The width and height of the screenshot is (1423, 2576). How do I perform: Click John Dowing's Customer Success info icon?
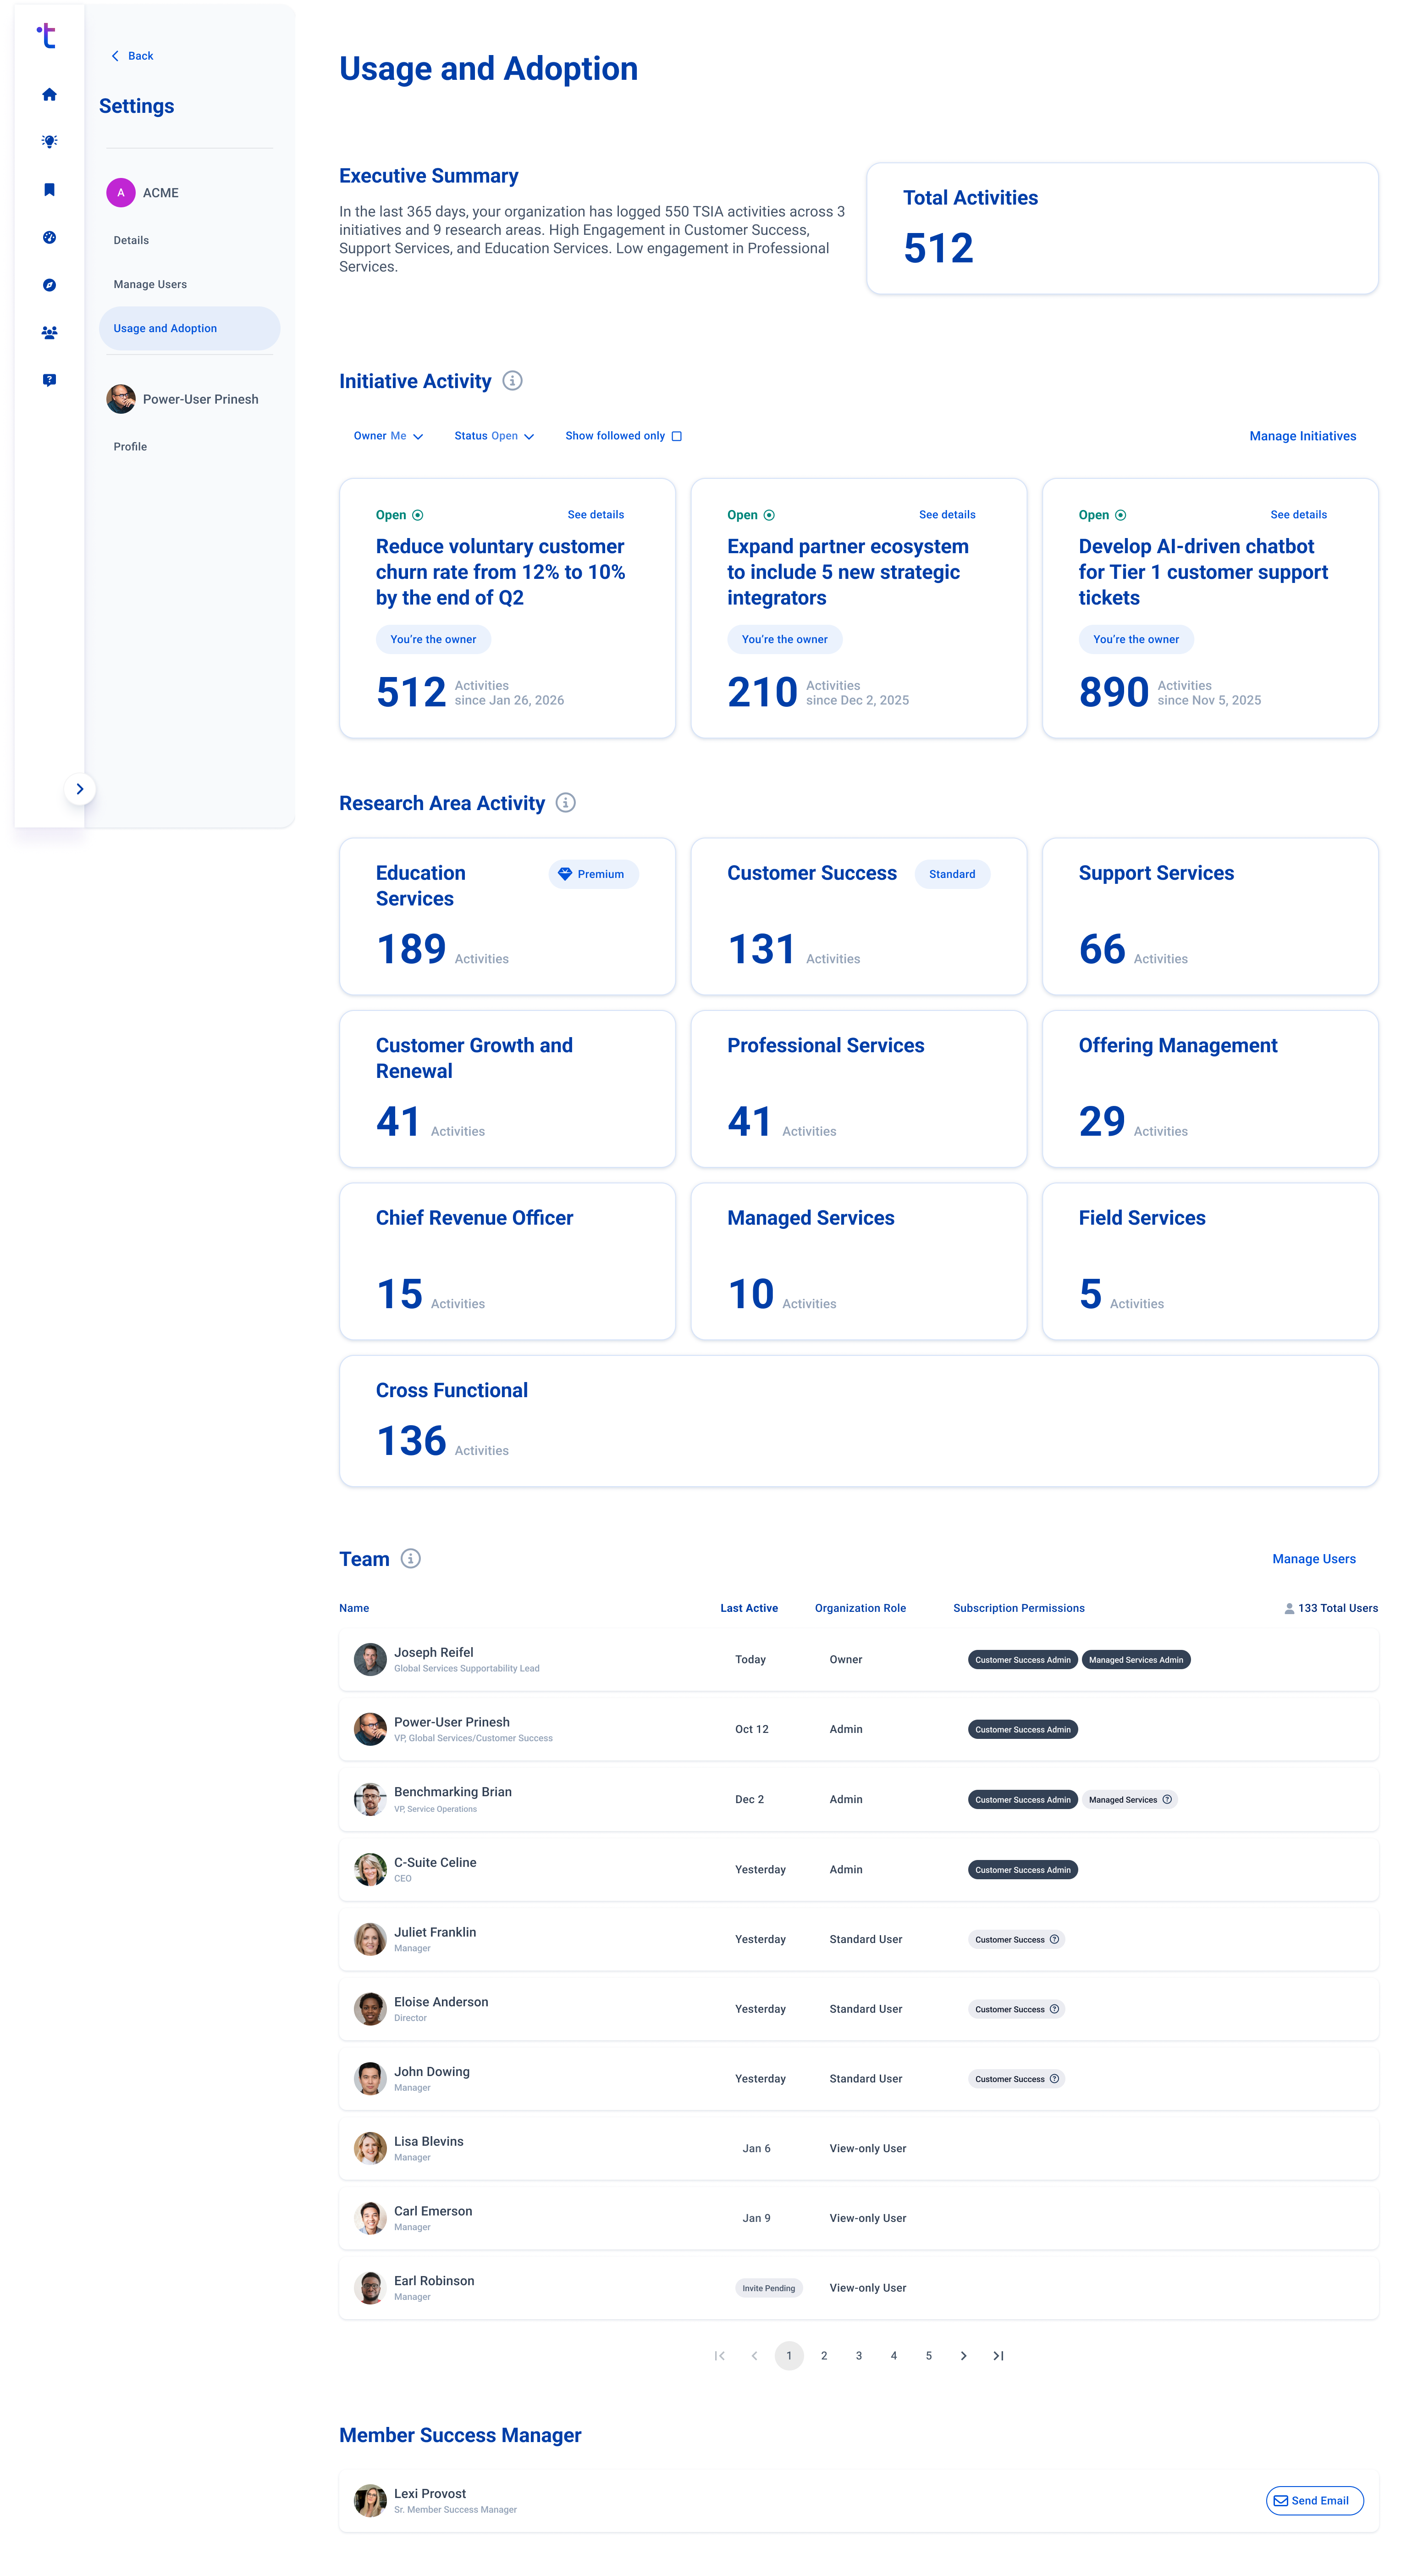click(1054, 2079)
